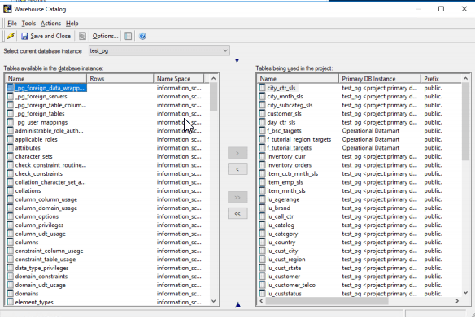Click the table icon beside customer_sls
Image resolution: width=475 pixels, height=319 pixels.
pyautogui.click(x=263, y=114)
